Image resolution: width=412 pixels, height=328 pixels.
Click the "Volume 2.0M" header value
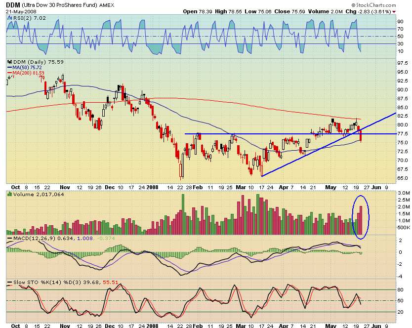[x=325, y=11]
